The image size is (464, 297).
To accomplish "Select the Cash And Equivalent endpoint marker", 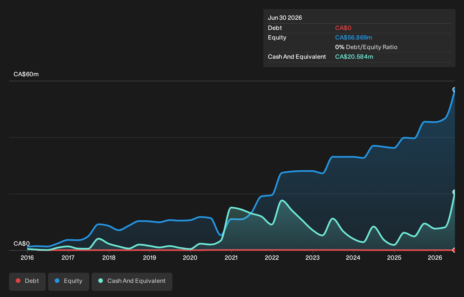I will tap(454, 192).
